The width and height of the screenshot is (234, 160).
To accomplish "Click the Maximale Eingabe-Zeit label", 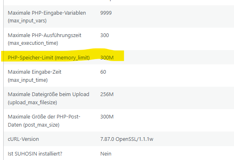I will coord(35,76).
